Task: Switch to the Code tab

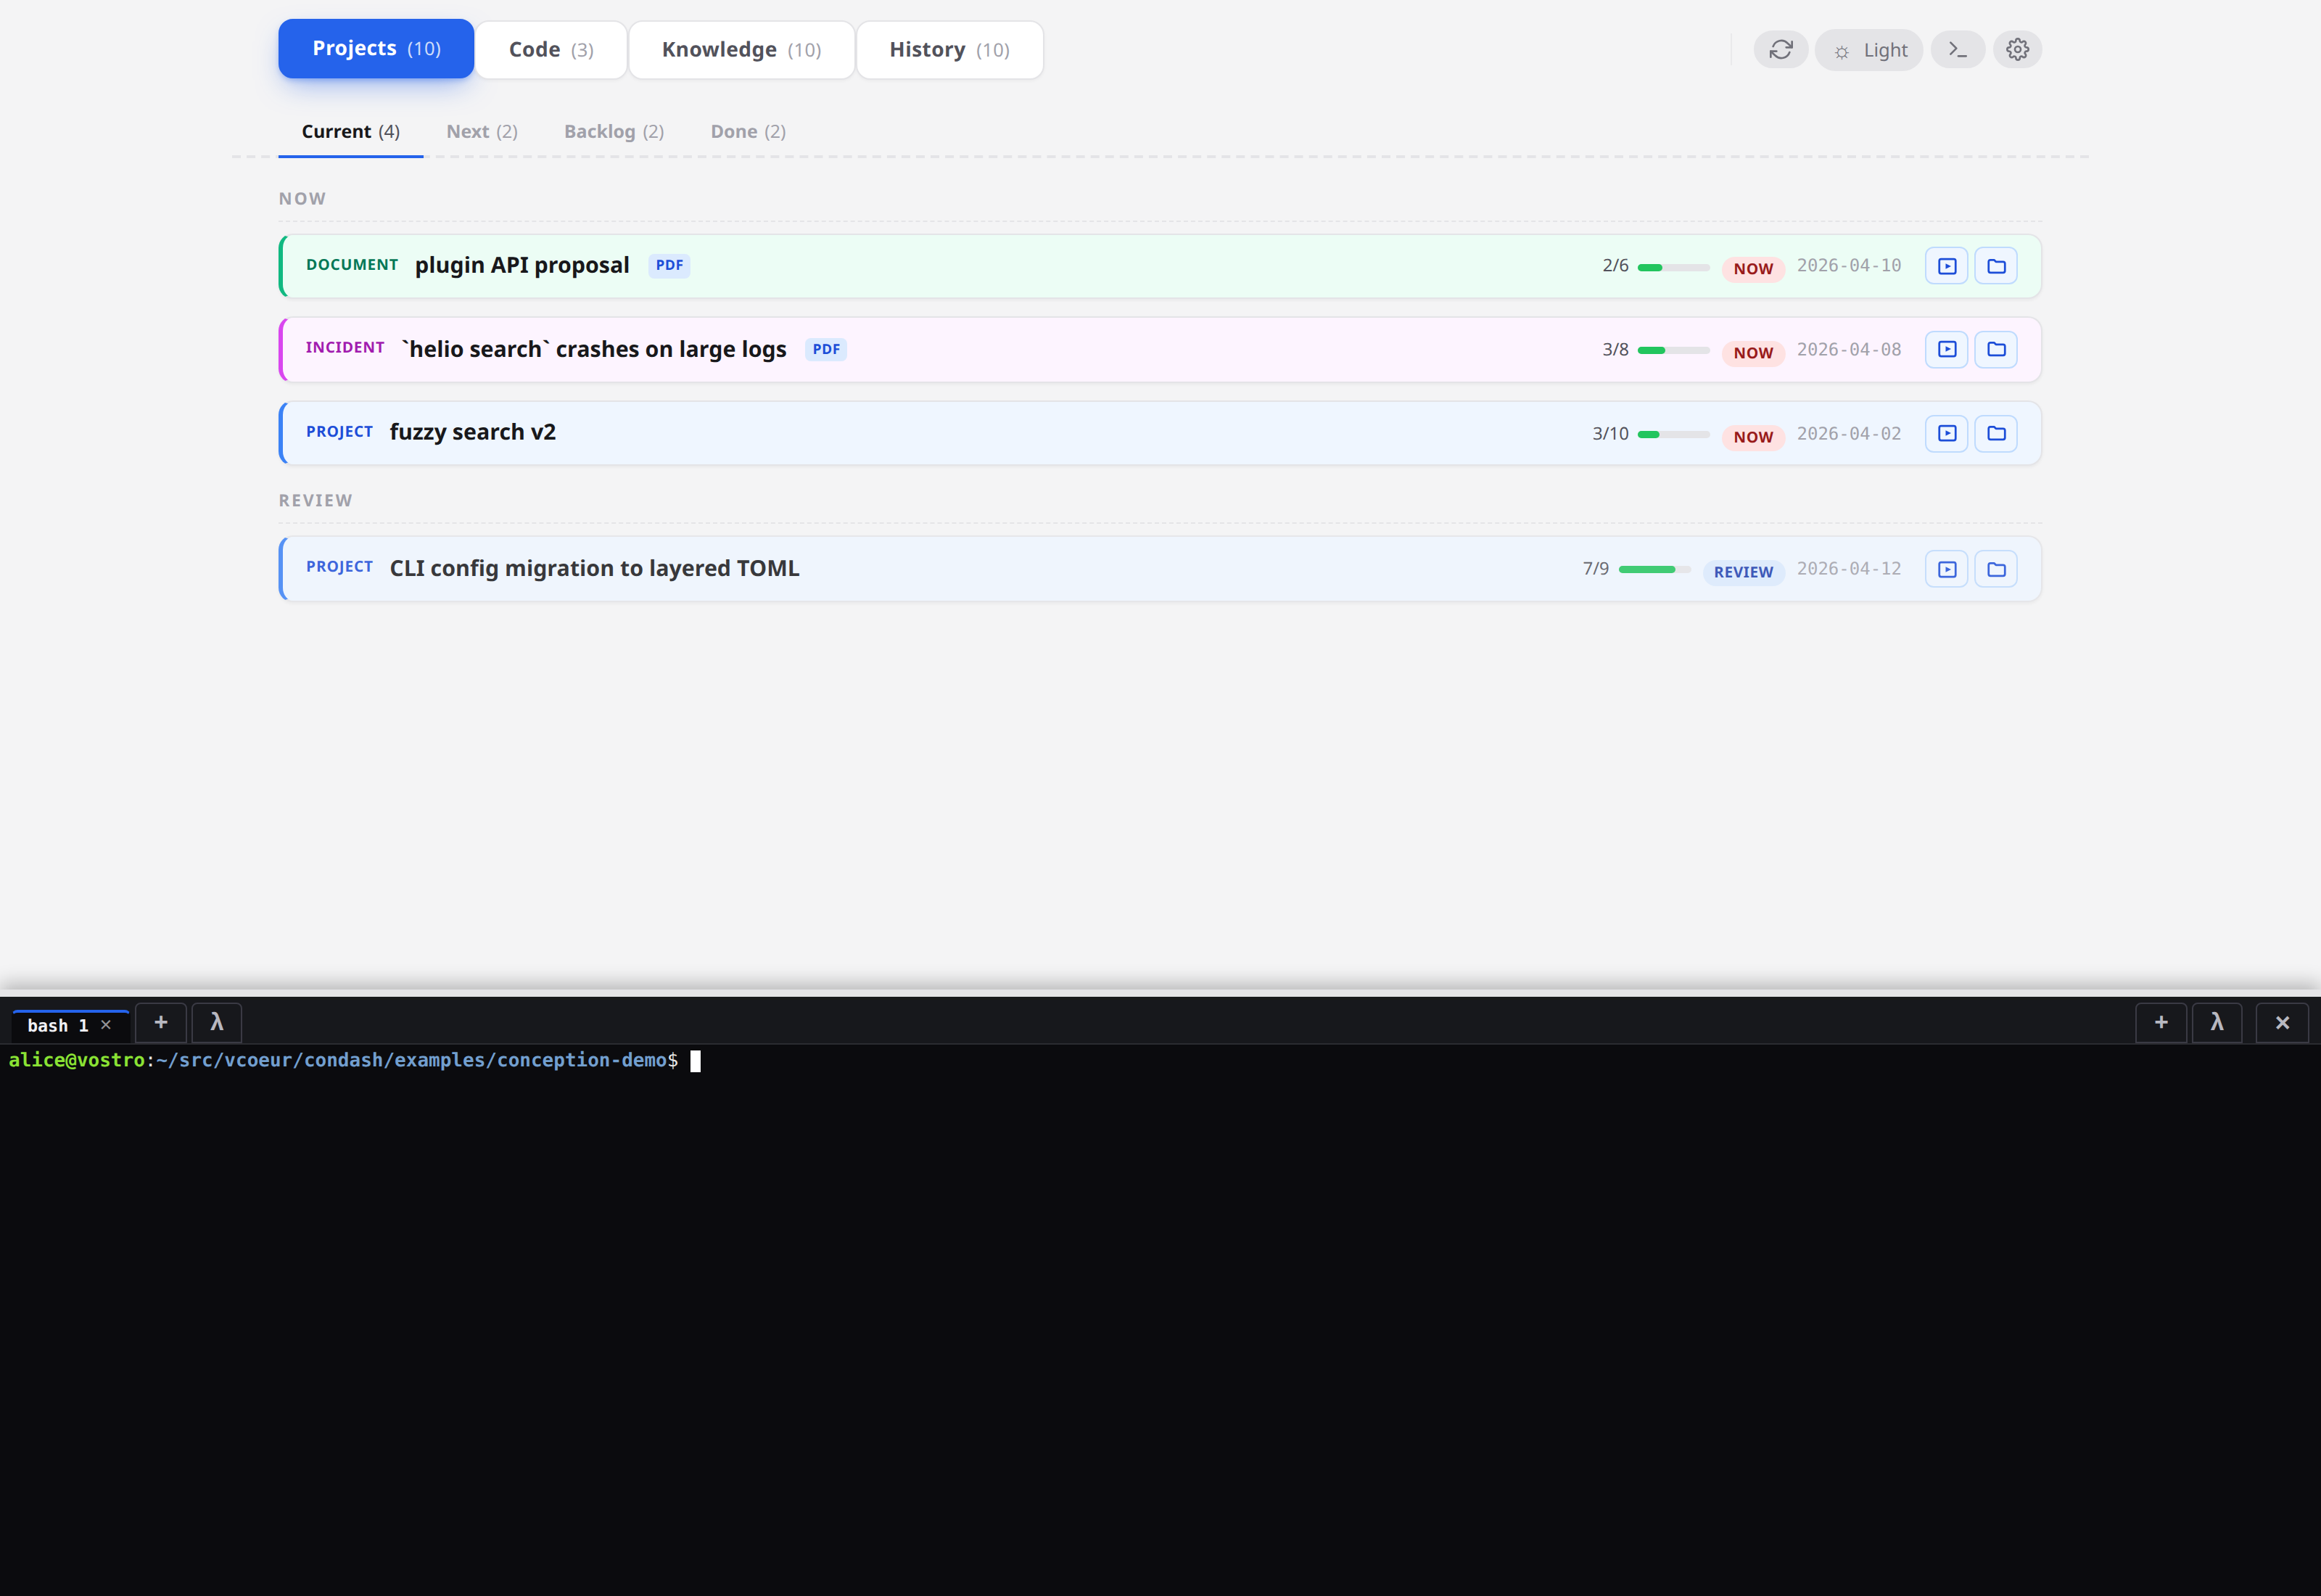Action: pyautogui.click(x=550, y=49)
